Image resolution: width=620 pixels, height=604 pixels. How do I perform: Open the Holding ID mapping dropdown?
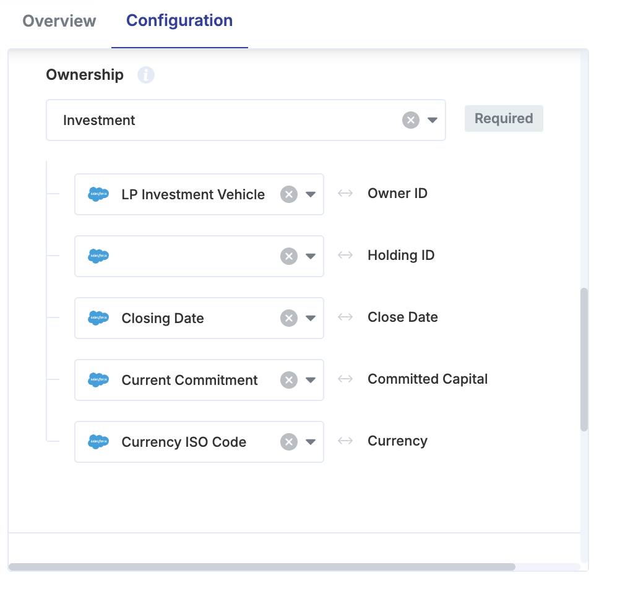(x=311, y=256)
